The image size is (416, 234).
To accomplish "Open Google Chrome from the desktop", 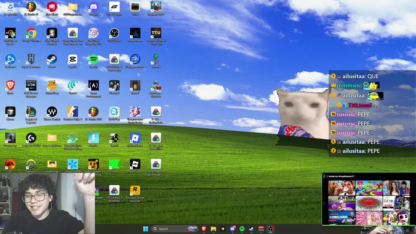I will point(31,35).
